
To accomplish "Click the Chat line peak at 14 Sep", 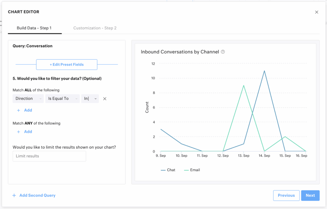I will click(x=264, y=71).
